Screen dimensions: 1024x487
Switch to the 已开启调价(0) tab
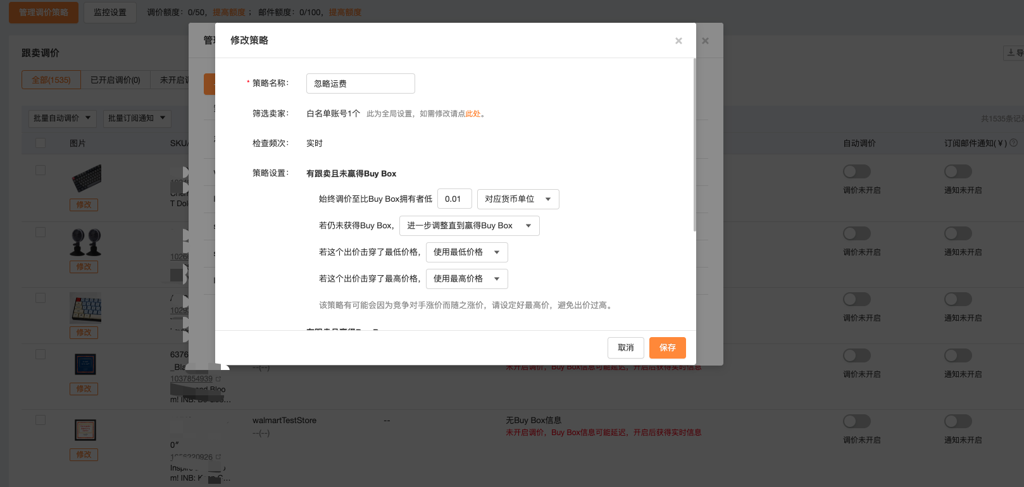pos(115,80)
